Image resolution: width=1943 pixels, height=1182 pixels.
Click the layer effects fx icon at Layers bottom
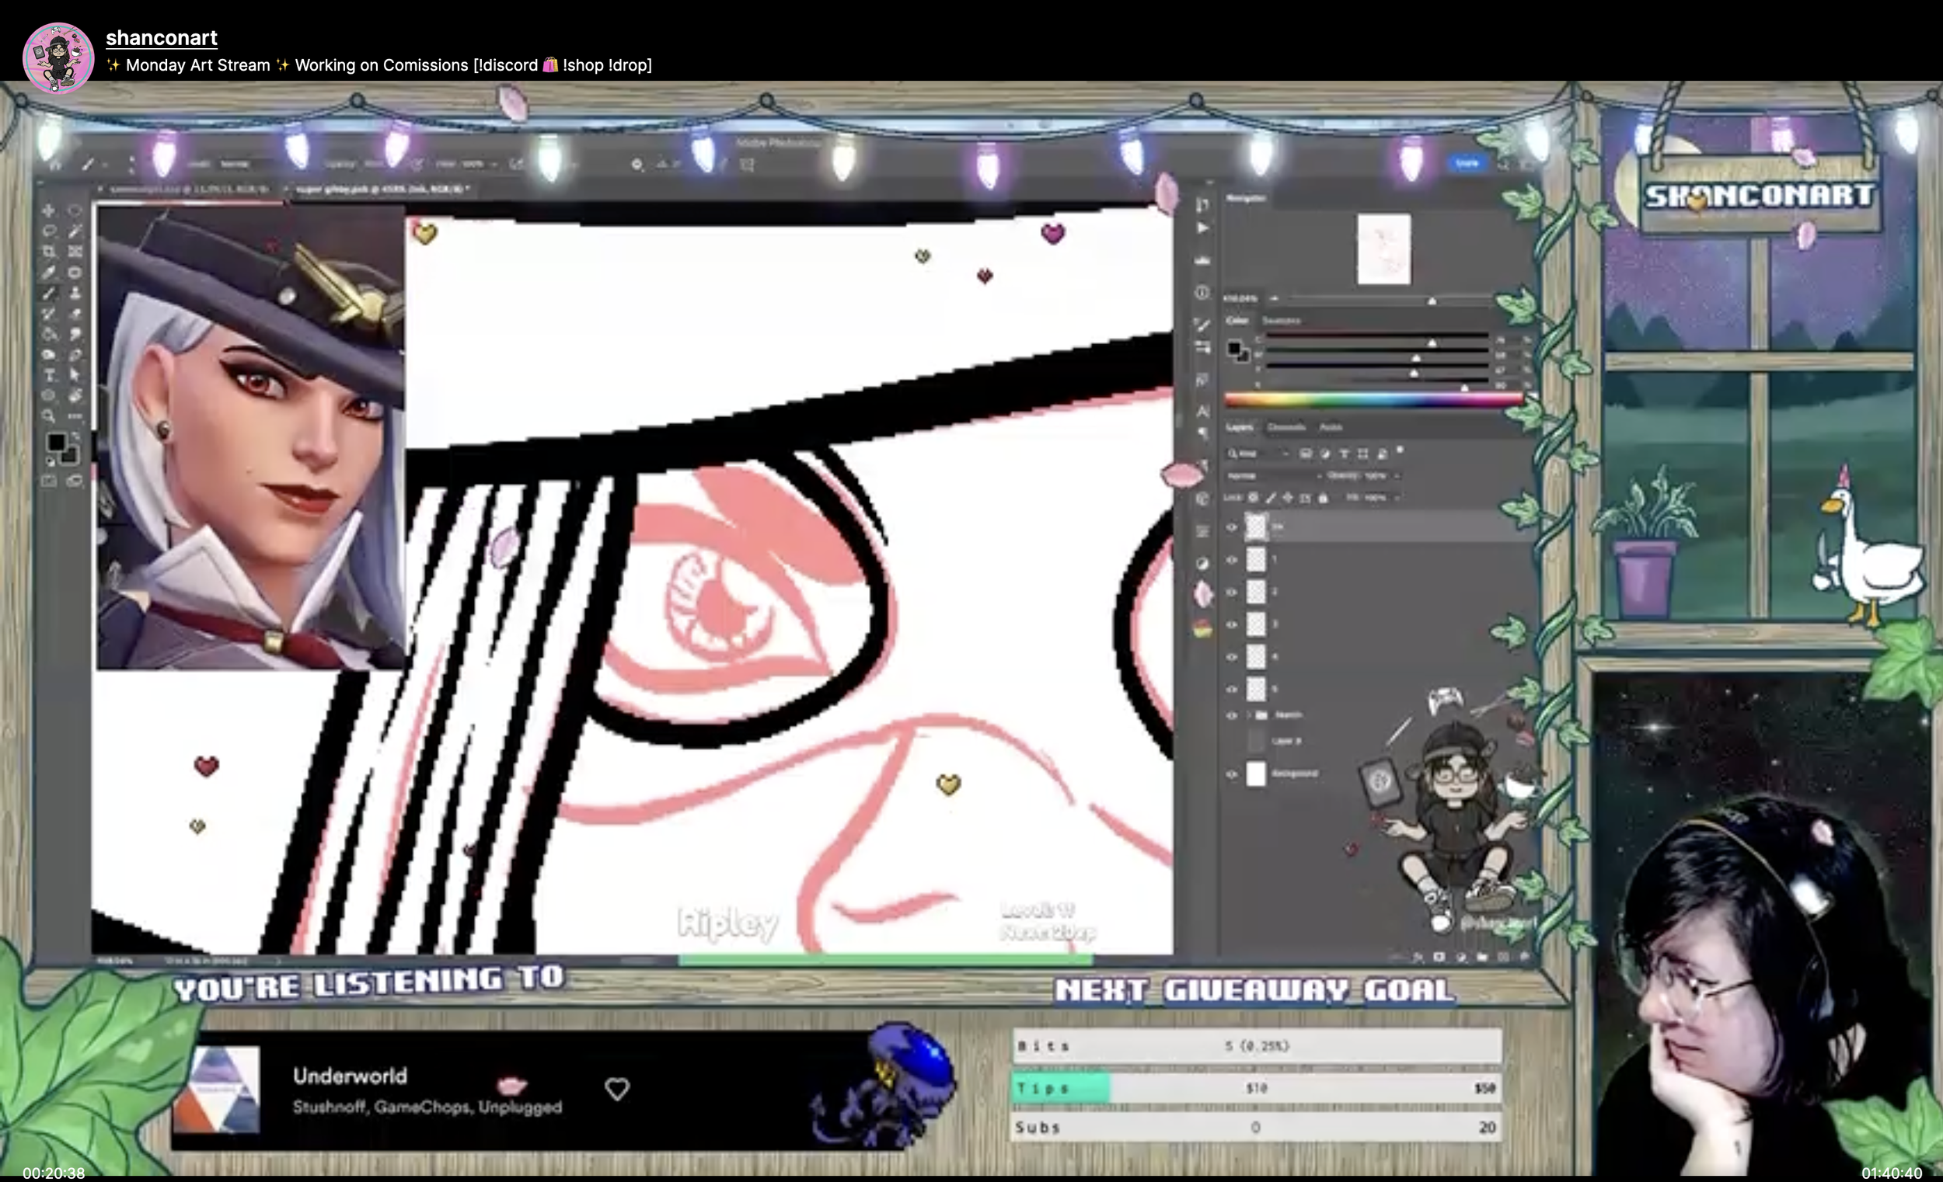tap(1418, 957)
